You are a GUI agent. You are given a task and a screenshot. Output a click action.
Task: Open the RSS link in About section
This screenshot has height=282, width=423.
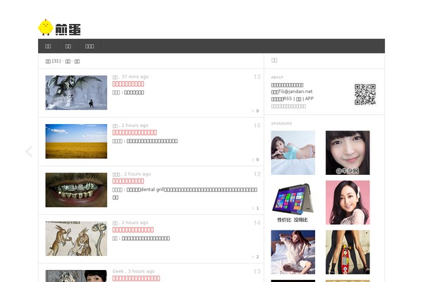click(288, 99)
